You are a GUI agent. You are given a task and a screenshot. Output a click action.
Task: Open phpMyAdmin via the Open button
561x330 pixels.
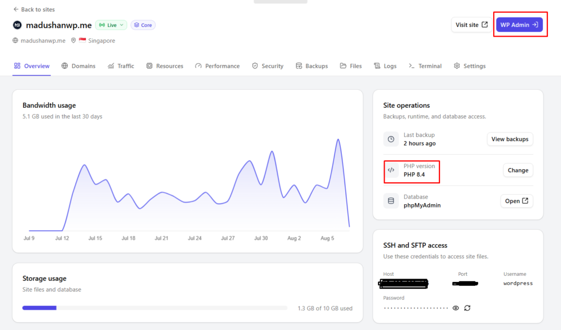[x=516, y=201]
